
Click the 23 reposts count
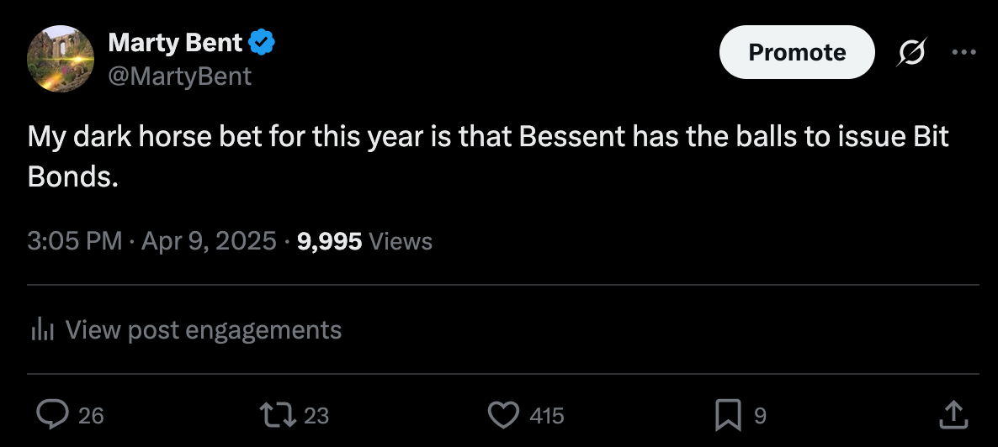coord(316,415)
